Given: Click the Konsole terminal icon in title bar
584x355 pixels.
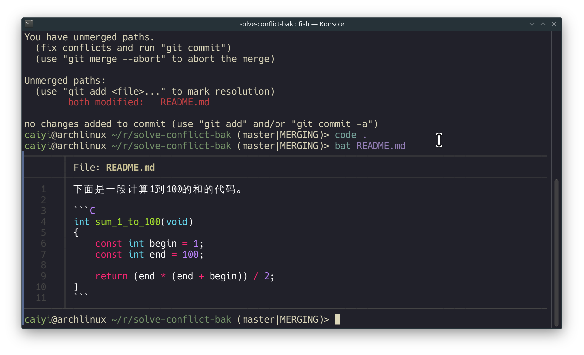Looking at the screenshot, I should point(29,23).
